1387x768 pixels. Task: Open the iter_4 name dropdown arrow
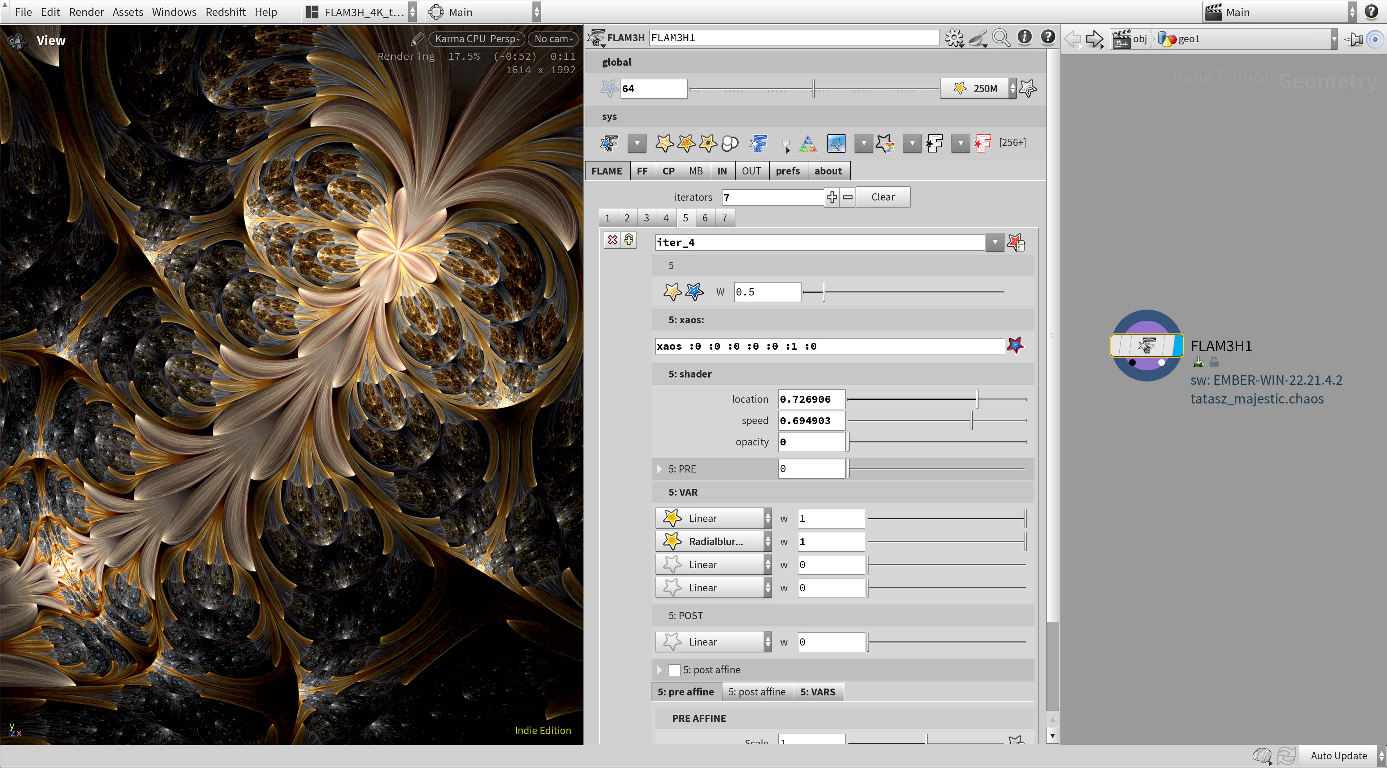coord(994,242)
